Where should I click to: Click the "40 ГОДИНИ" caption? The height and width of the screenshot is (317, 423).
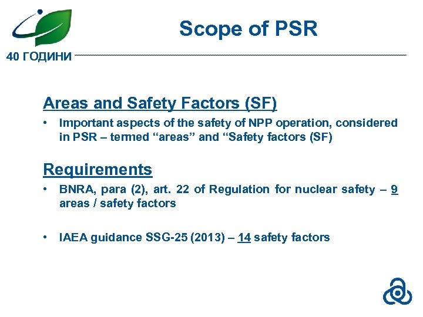39,56
